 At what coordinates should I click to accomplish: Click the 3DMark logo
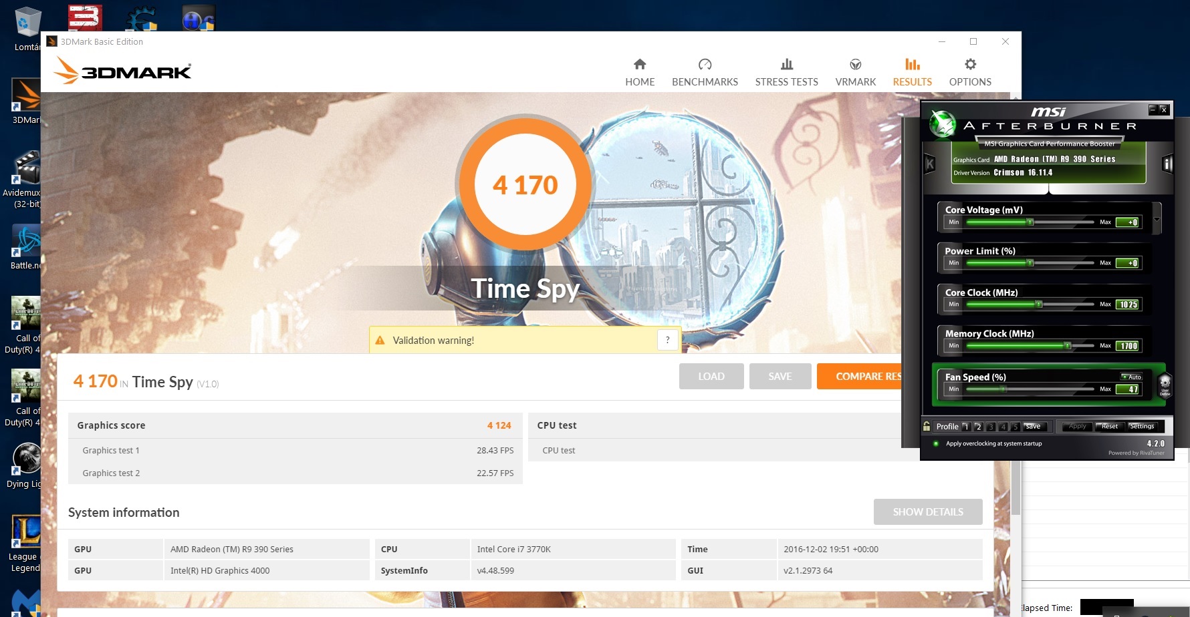tap(123, 70)
